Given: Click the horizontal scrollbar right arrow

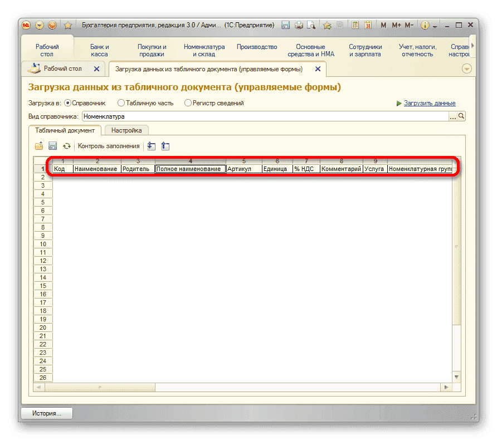Looking at the screenshot, I should (x=447, y=387).
